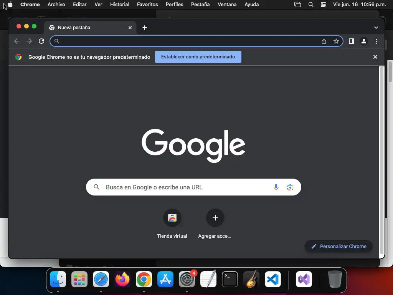Open Spotlight search in menu bar

tap(311, 5)
